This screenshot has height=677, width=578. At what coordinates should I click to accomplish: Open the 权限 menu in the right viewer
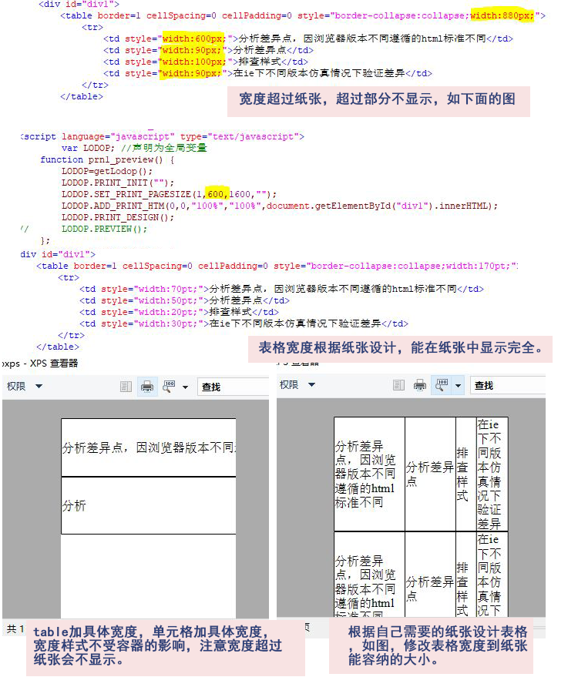click(297, 385)
